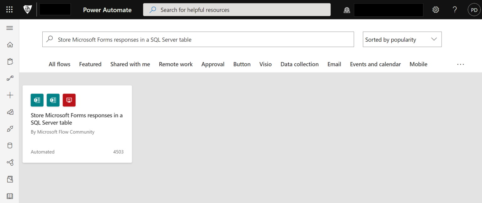Image resolution: width=482 pixels, height=203 pixels.
Task: Open the Sorted by popularity dropdown
Action: coord(402,39)
